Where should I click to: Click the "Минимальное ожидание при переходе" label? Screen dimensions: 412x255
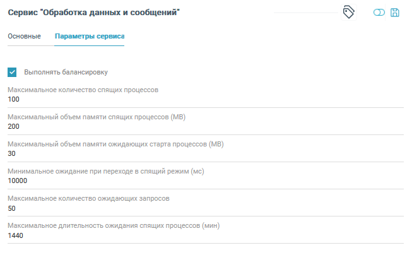point(106,171)
